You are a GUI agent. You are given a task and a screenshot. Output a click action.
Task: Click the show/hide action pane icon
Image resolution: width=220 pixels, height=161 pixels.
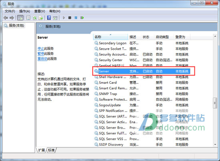click(x=55, y=18)
